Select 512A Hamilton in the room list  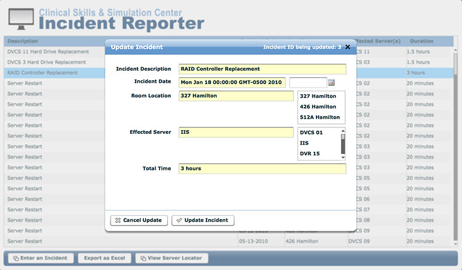coord(320,117)
